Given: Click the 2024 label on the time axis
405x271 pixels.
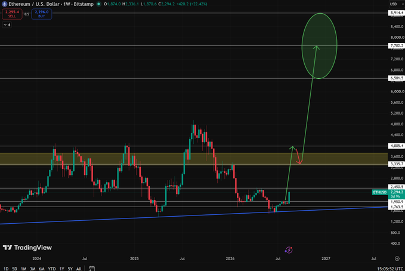Looking at the screenshot, I should [36, 258].
